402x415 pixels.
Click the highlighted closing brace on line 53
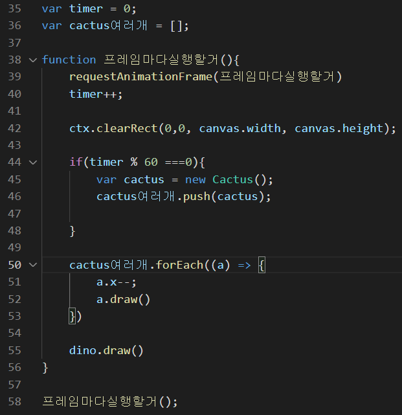(73, 317)
